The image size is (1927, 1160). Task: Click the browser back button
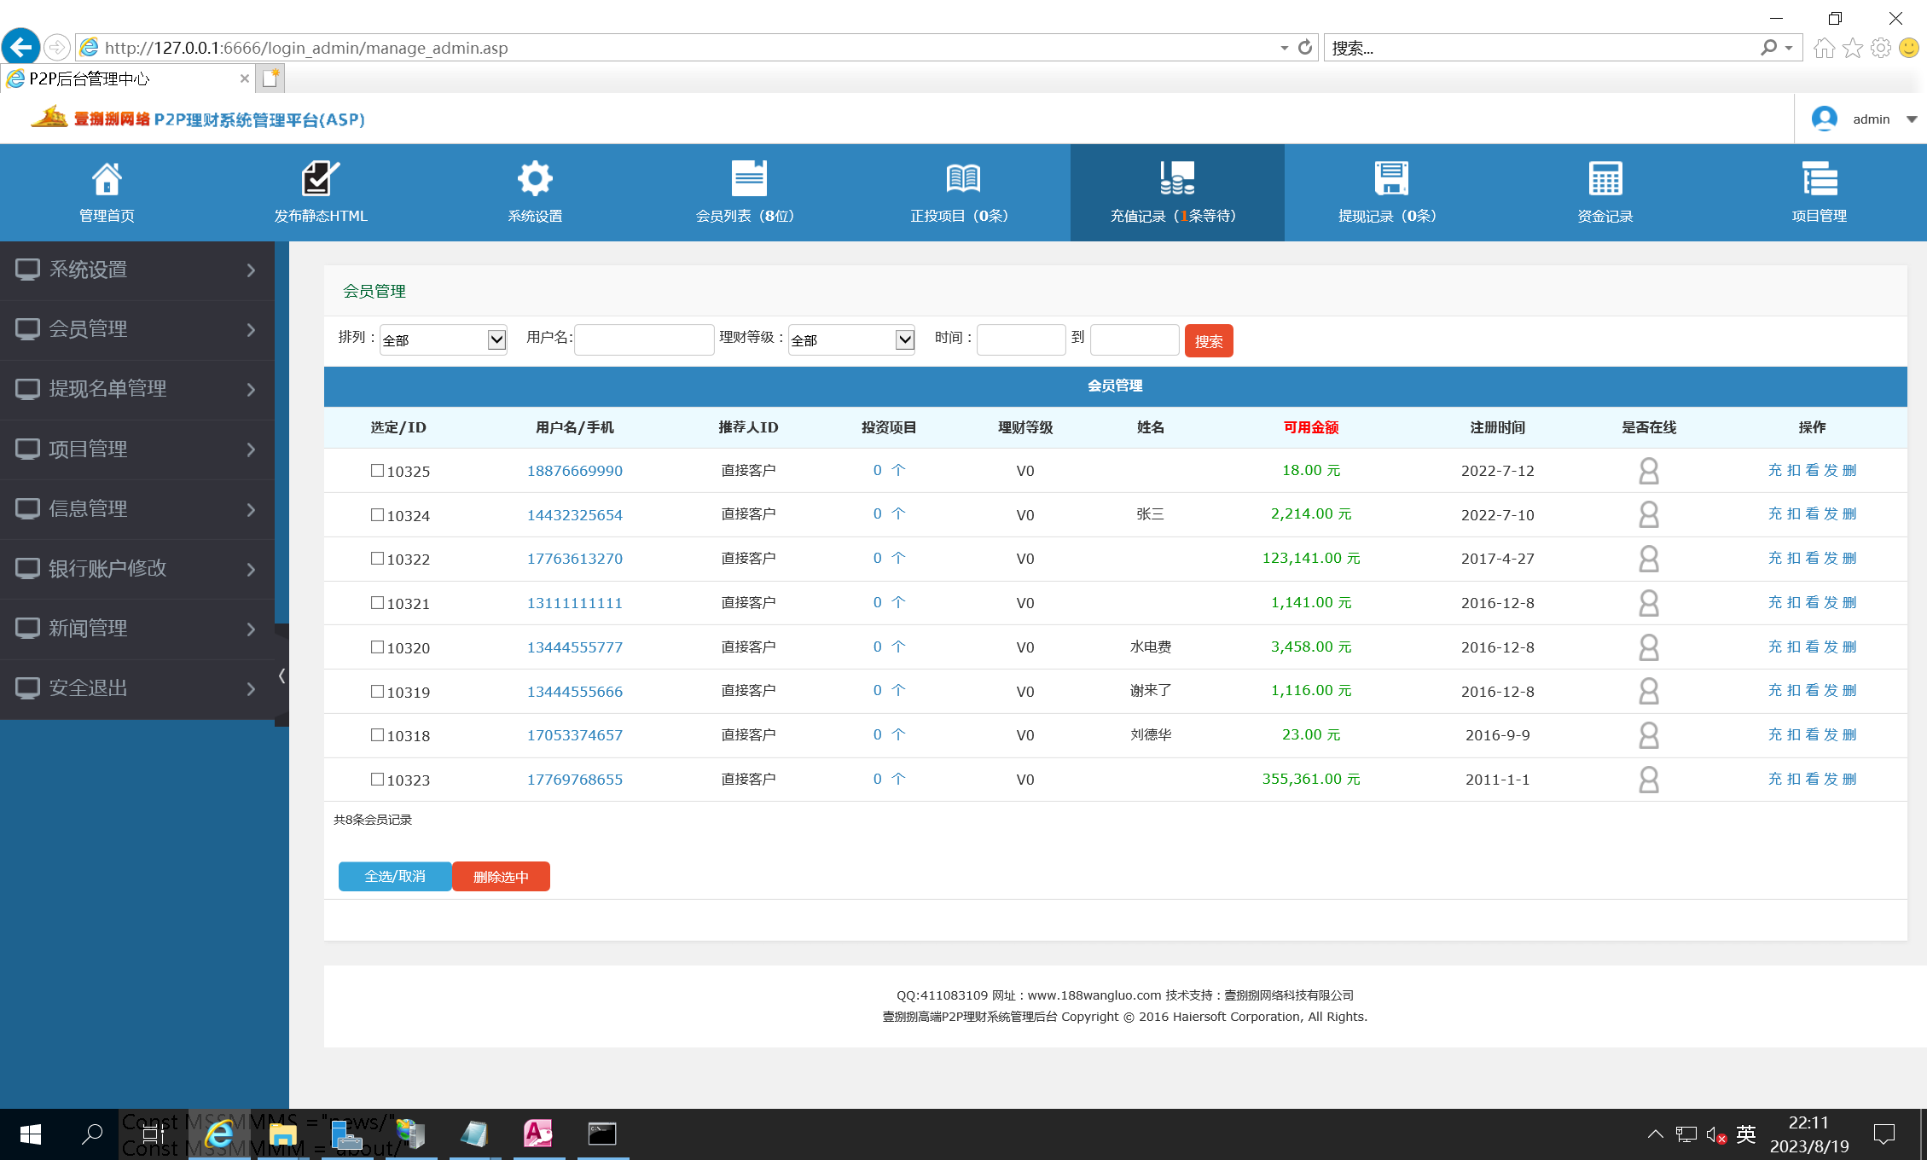click(20, 47)
